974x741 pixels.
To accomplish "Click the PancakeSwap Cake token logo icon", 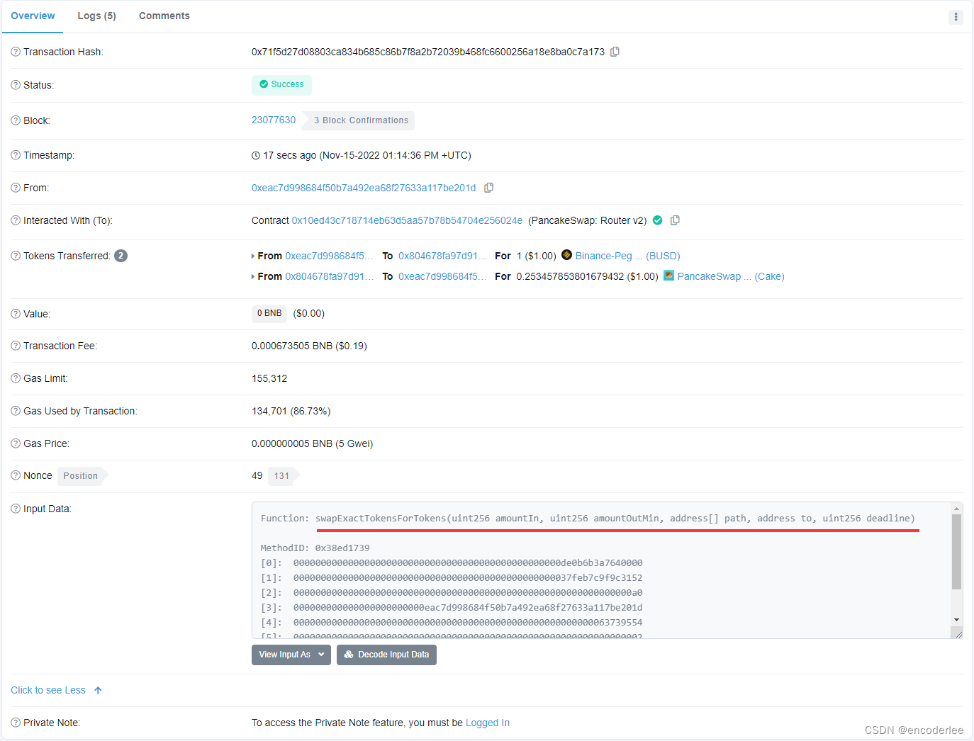I will point(668,276).
